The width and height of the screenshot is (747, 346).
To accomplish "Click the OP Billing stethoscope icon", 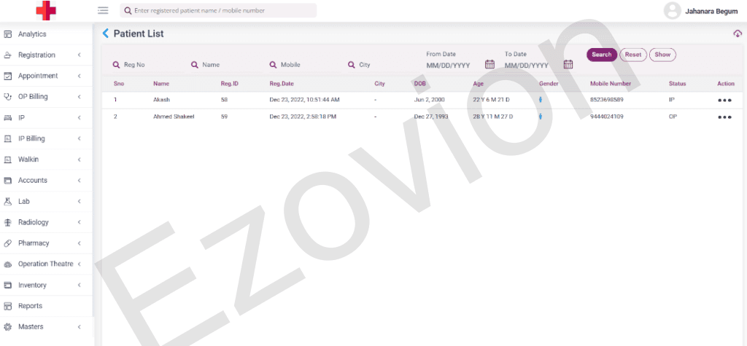I will click(x=7, y=97).
